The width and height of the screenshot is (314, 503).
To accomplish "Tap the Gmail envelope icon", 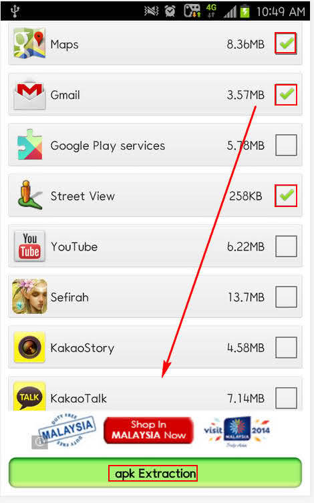I will tap(29, 94).
